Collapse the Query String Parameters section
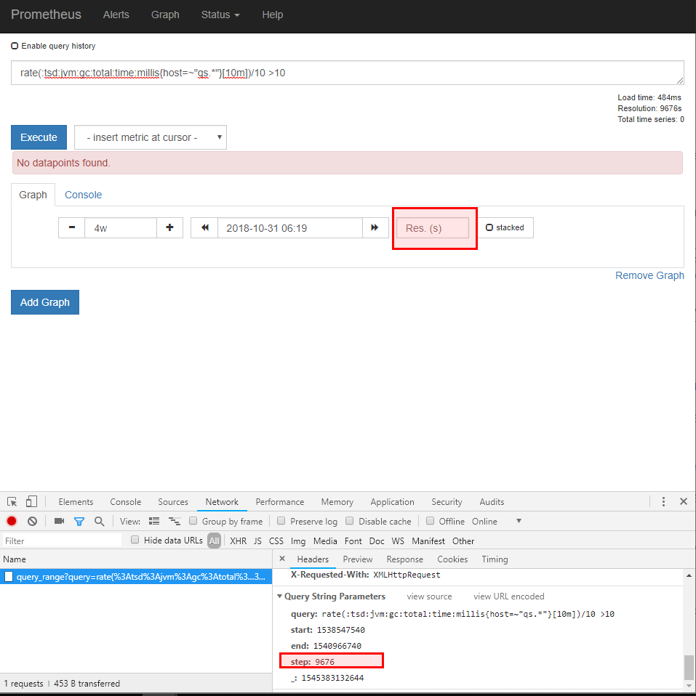Screen dimensions: 696x696 pos(280,596)
